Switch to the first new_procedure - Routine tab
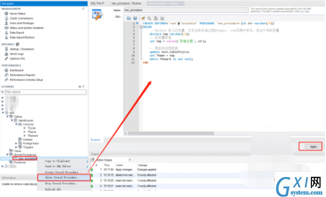The image size is (326, 197). (x=126, y=3)
